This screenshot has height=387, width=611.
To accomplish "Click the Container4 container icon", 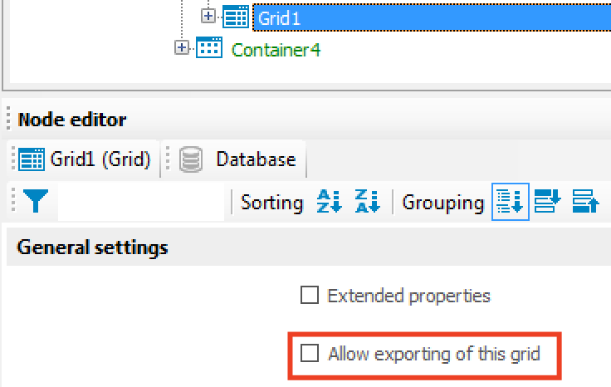I will [x=209, y=47].
